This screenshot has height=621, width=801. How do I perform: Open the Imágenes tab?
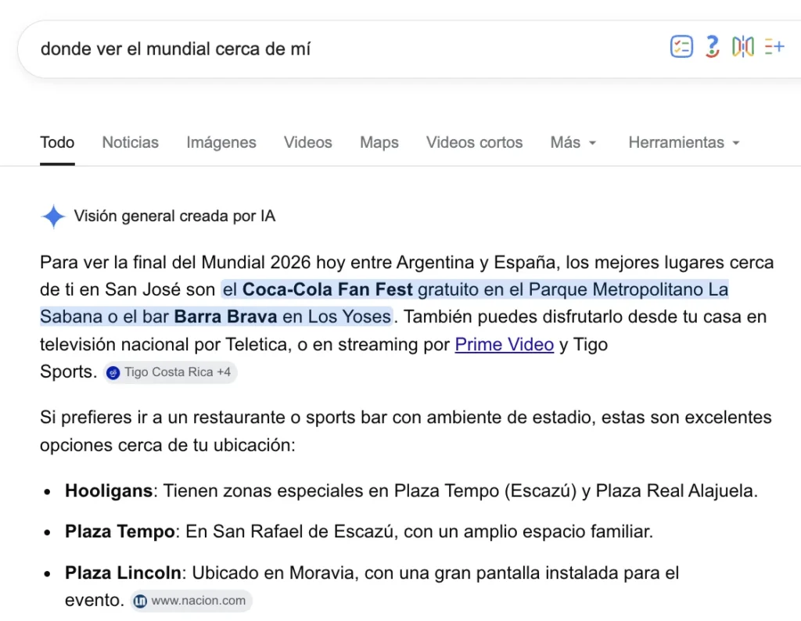point(221,142)
